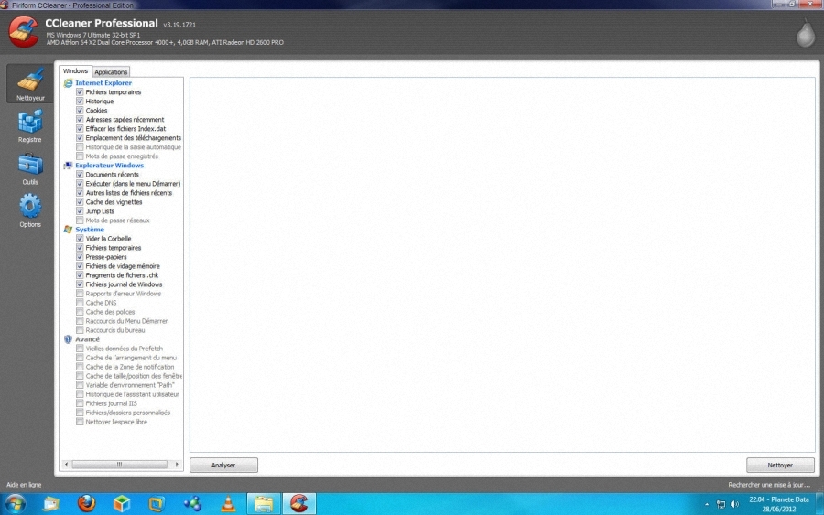Click 'Mots de passe réseaux' label

pyautogui.click(x=118, y=220)
